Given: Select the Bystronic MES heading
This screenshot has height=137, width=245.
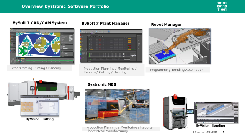Looking at the screenshot, I should (x=102, y=84).
